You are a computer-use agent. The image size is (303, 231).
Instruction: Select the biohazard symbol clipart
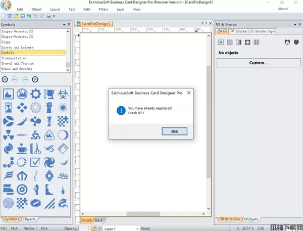(63, 94)
